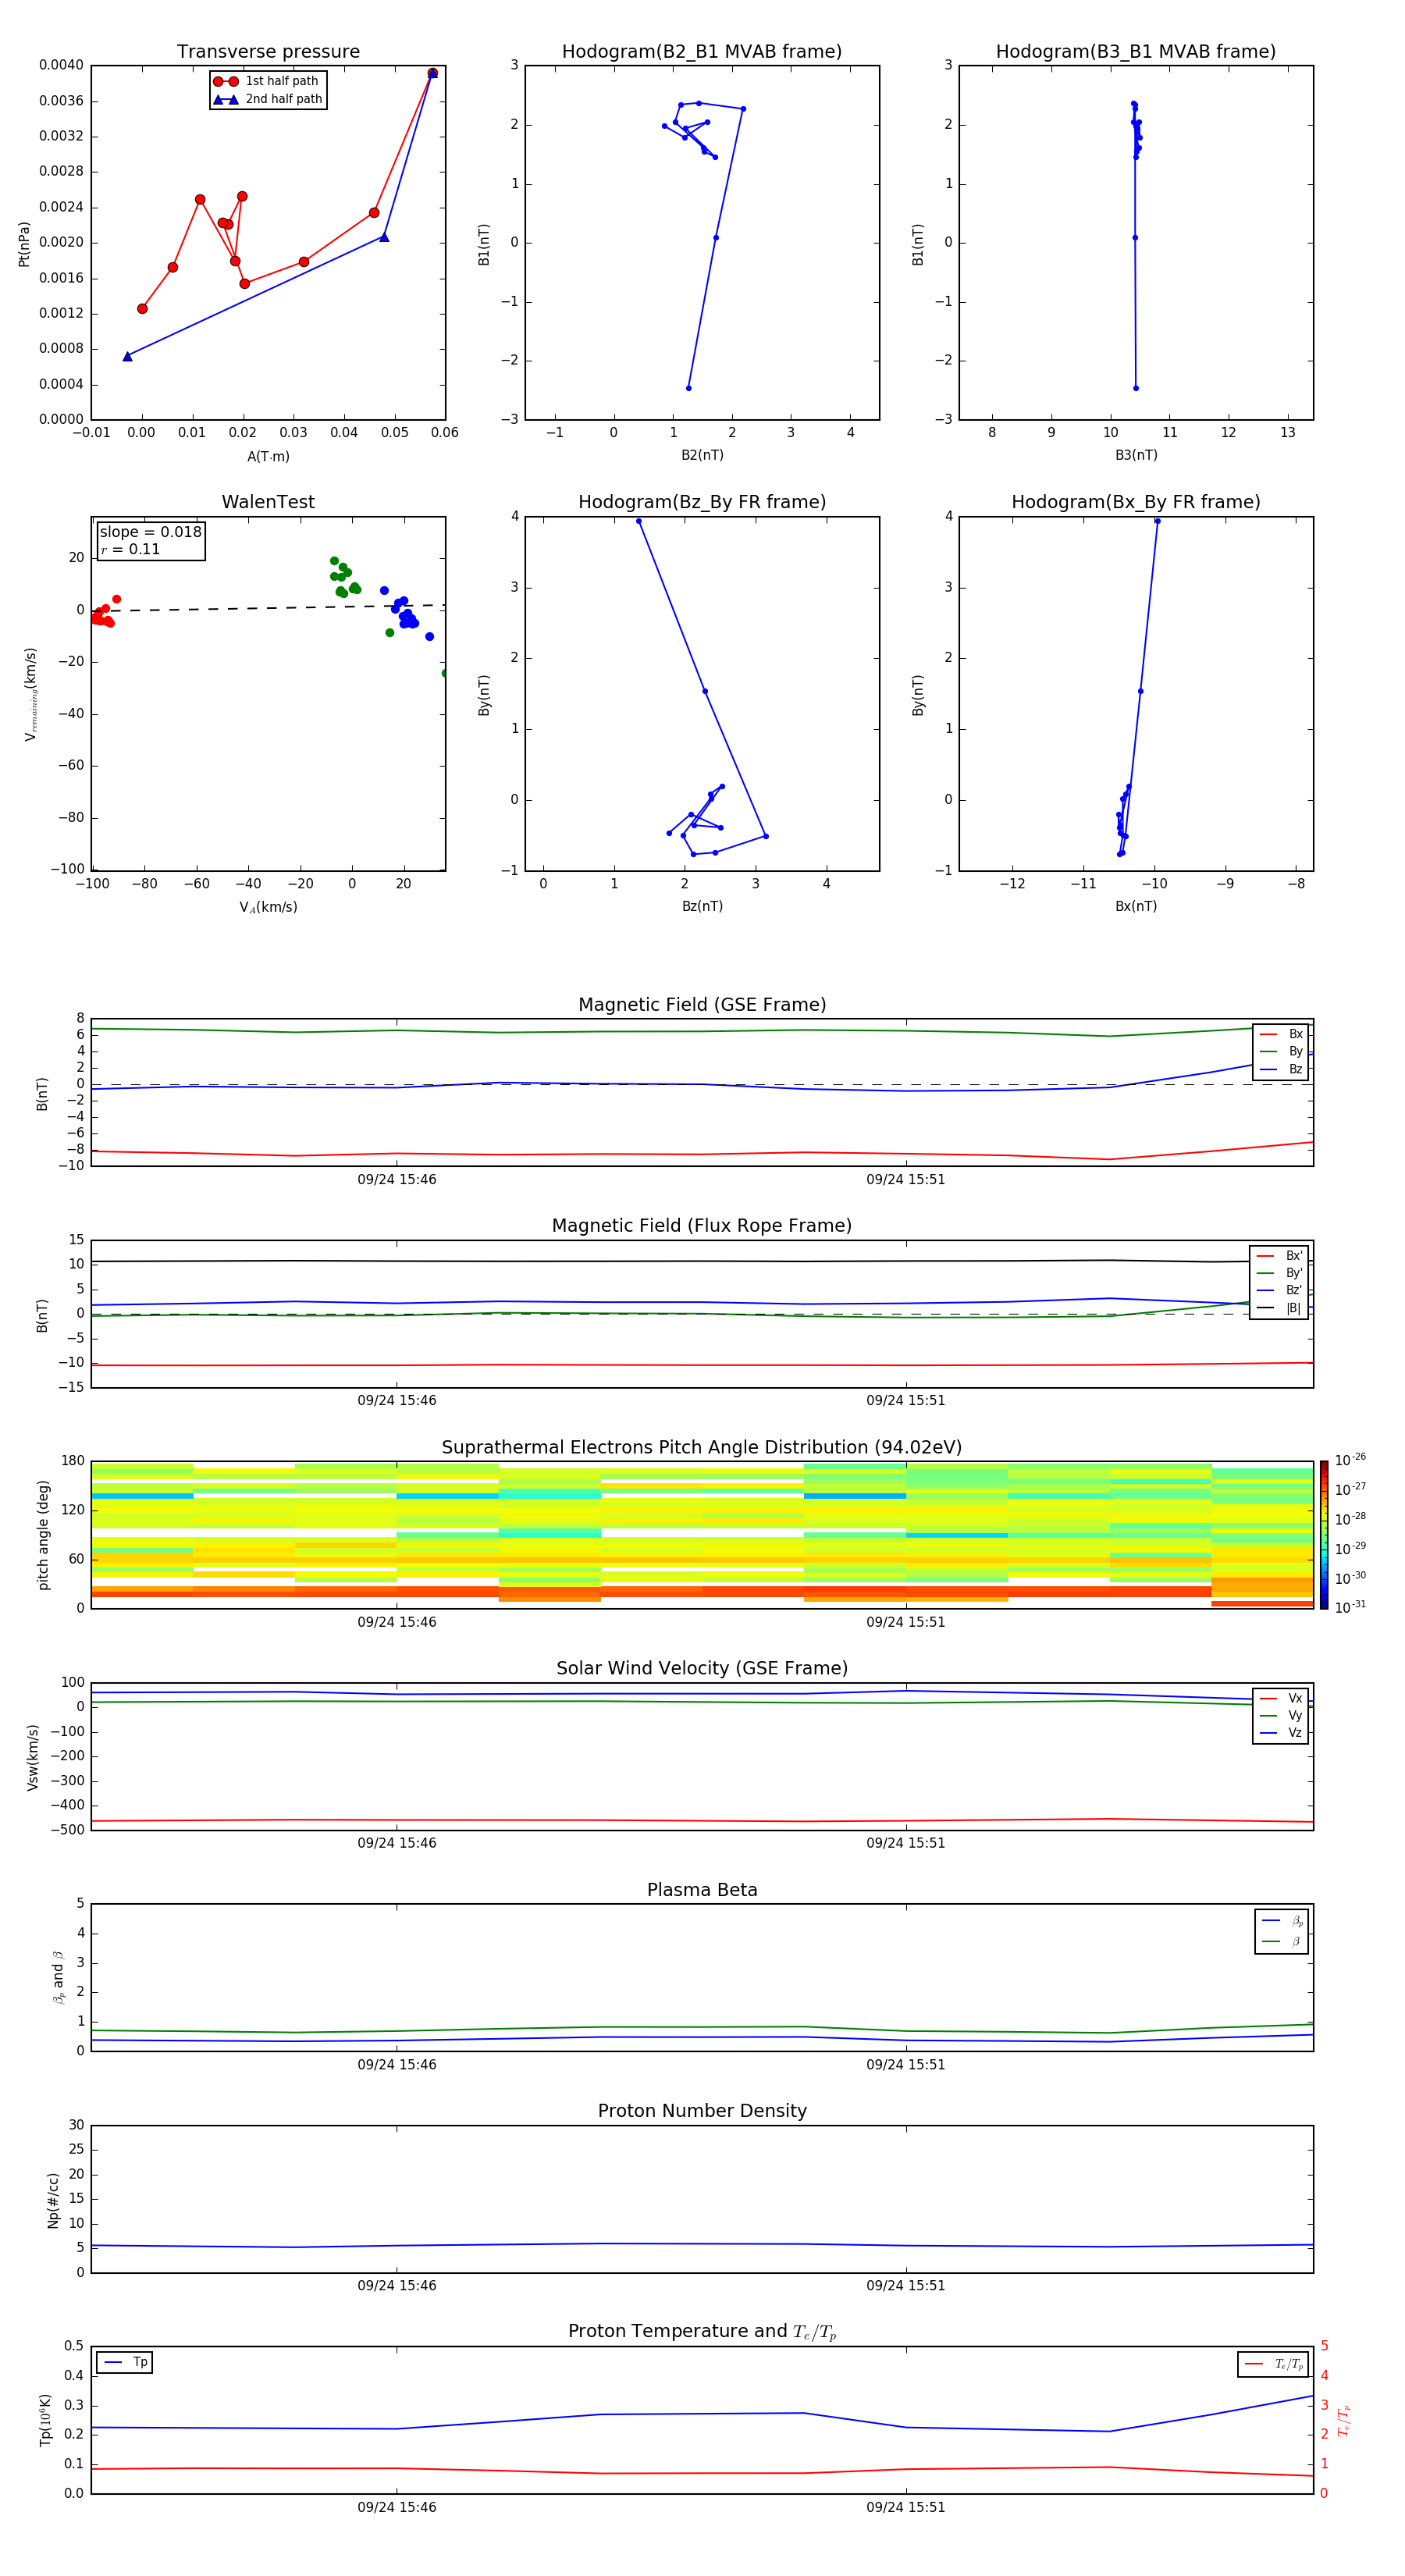Viewport: 1405px width, 2576px height.
Task: Click the "WalenTest" plot title
Action: pyautogui.click(x=268, y=502)
